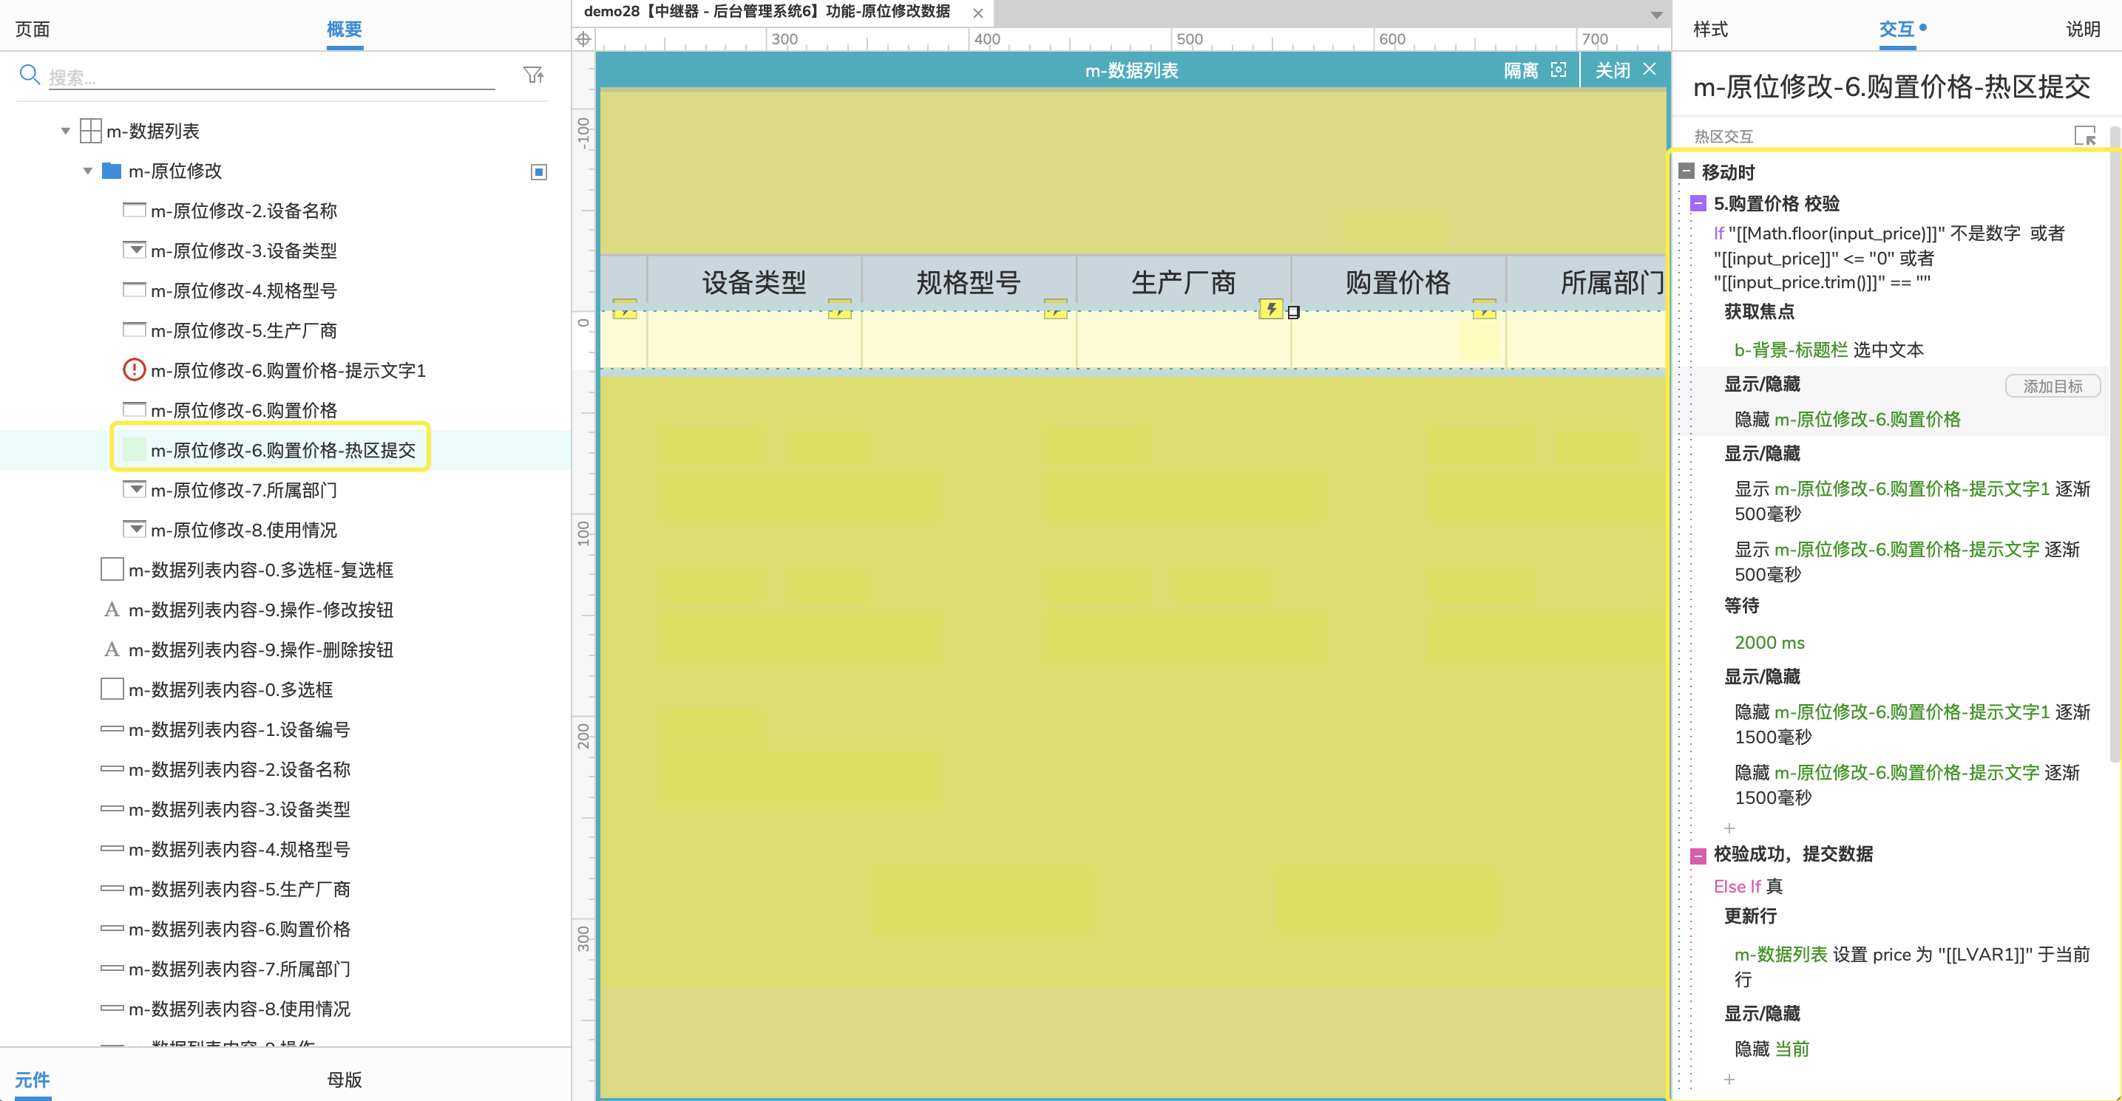Add action below the 校验 case plus

pyautogui.click(x=1729, y=828)
